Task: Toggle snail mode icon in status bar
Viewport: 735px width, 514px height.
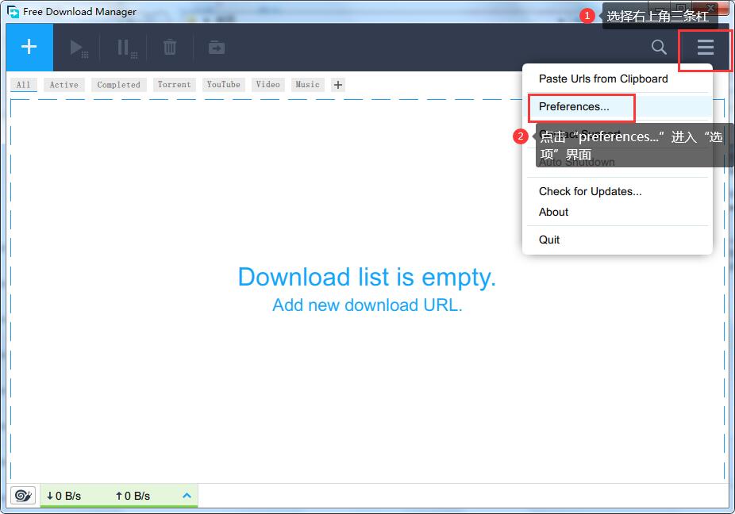Action: click(24, 496)
